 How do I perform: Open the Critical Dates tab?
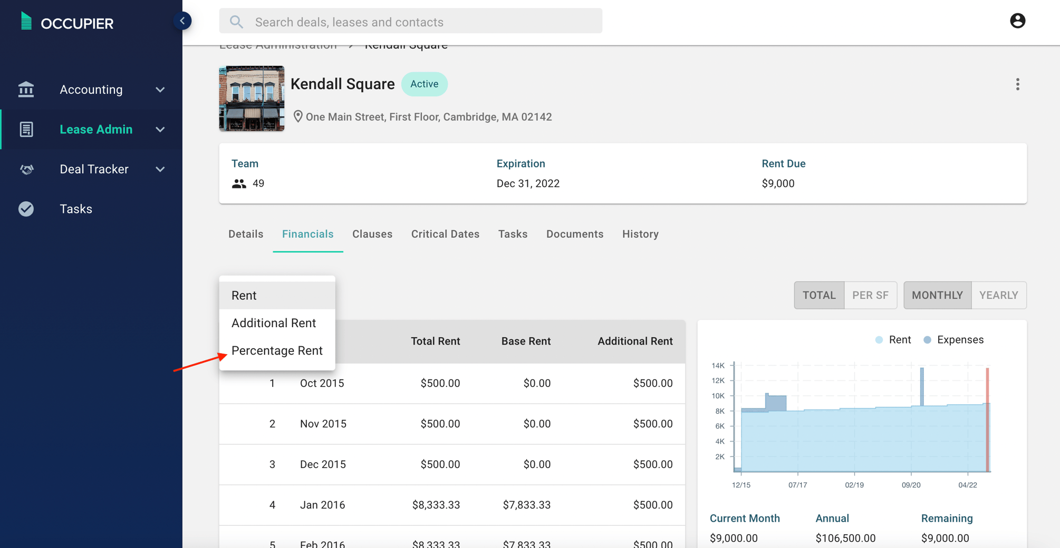pyautogui.click(x=445, y=234)
